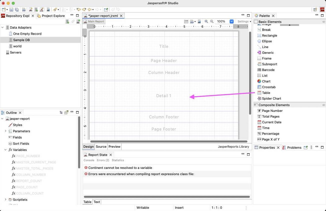The height and width of the screenshot is (211, 326).
Task: Select the Spider Chart element in Palette
Action: coord(269,98)
